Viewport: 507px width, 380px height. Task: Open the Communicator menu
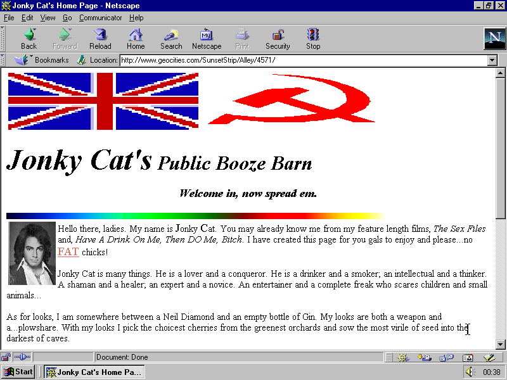pyautogui.click(x=101, y=18)
